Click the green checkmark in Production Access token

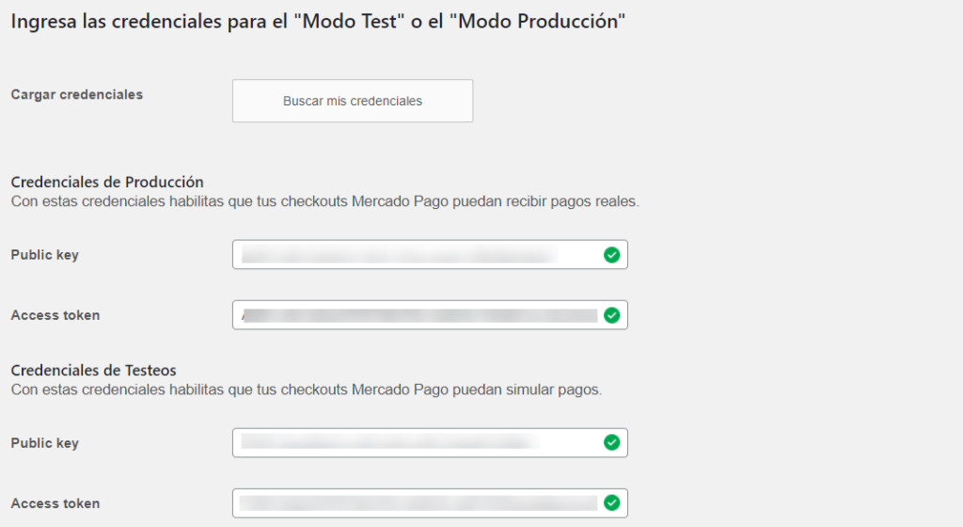pos(612,315)
